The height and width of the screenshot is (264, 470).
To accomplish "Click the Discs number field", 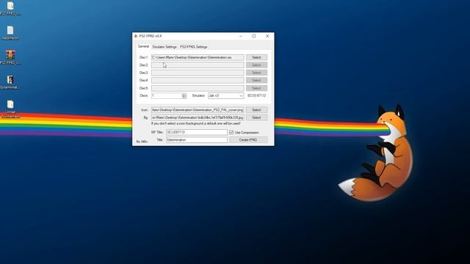I will click(167, 95).
